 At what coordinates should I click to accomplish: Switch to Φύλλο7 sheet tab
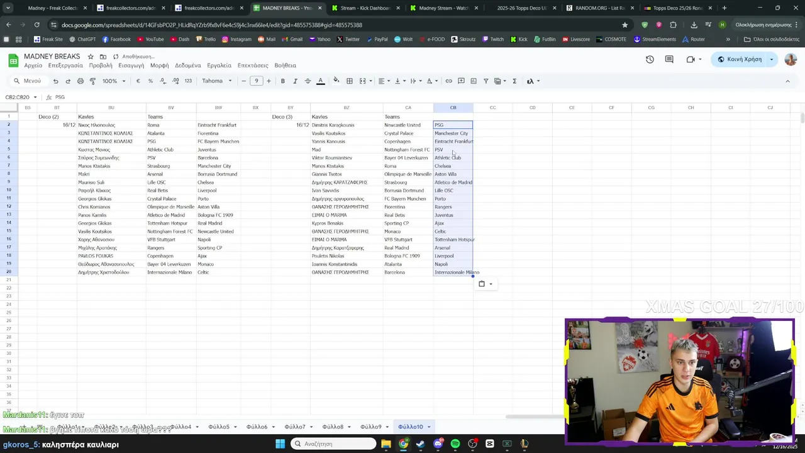(x=294, y=427)
